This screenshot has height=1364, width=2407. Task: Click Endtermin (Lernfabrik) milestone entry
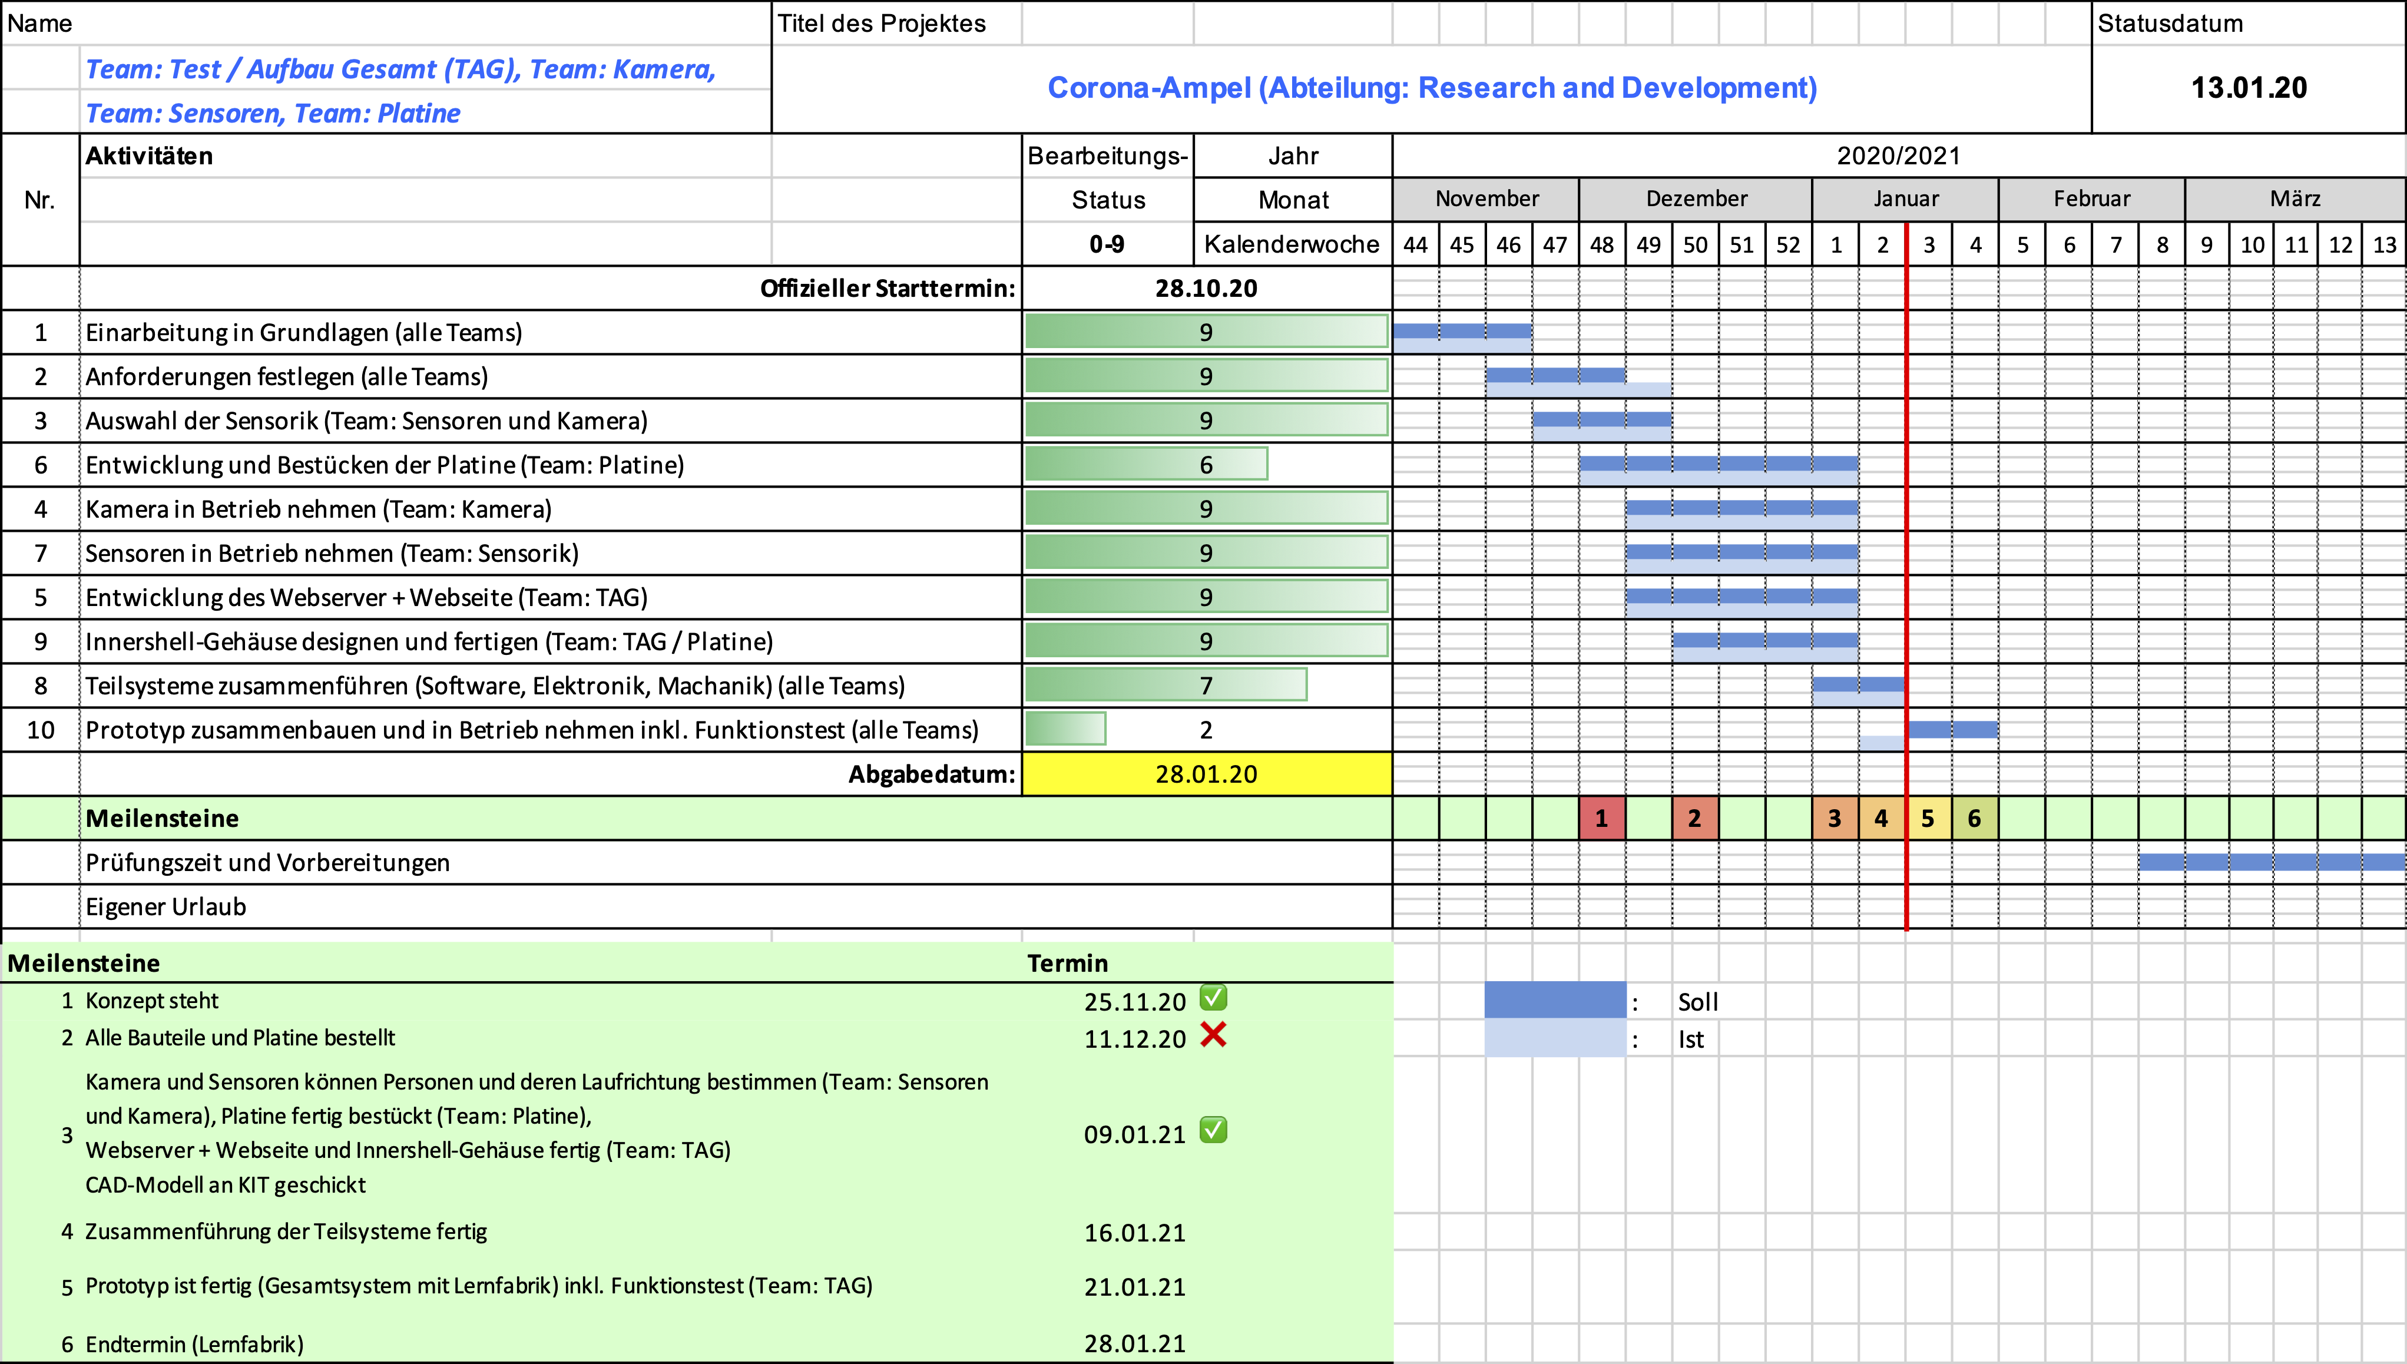(x=194, y=1345)
